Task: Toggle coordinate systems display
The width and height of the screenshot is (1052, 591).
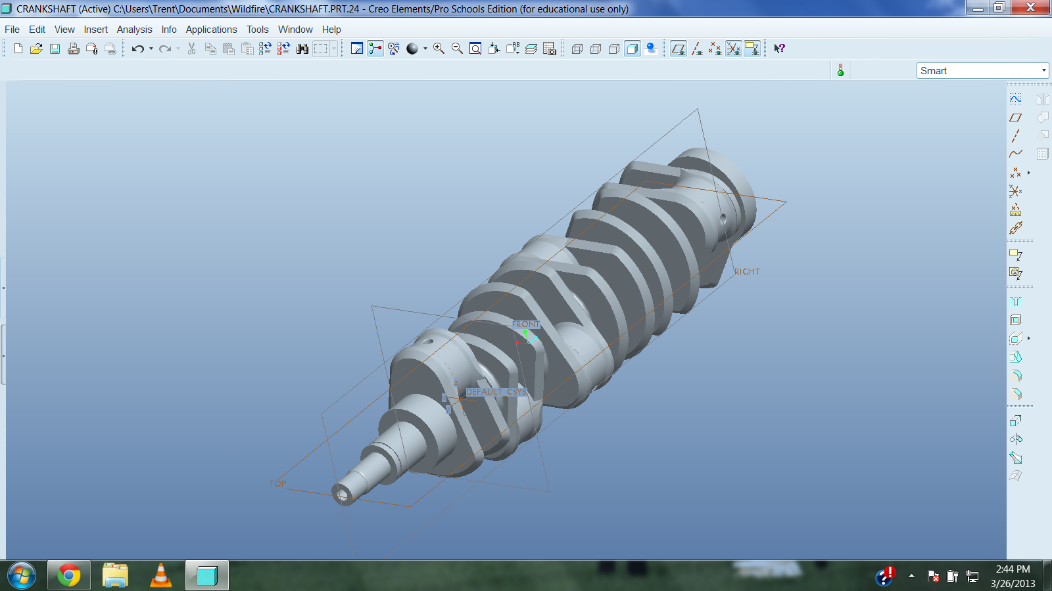Action: coord(734,49)
